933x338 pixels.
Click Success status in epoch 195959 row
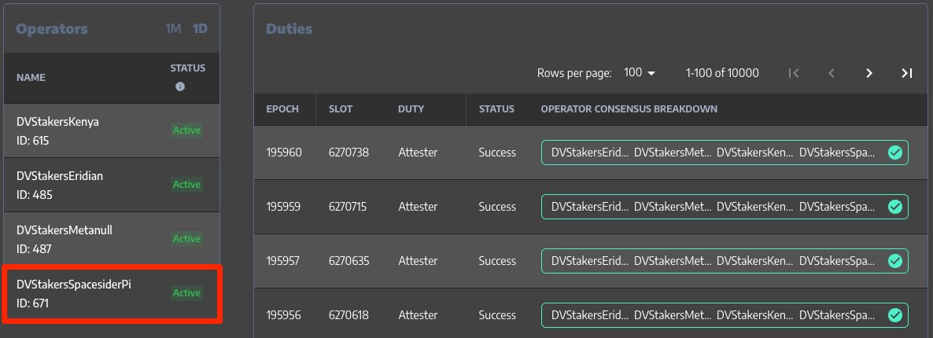click(x=497, y=207)
